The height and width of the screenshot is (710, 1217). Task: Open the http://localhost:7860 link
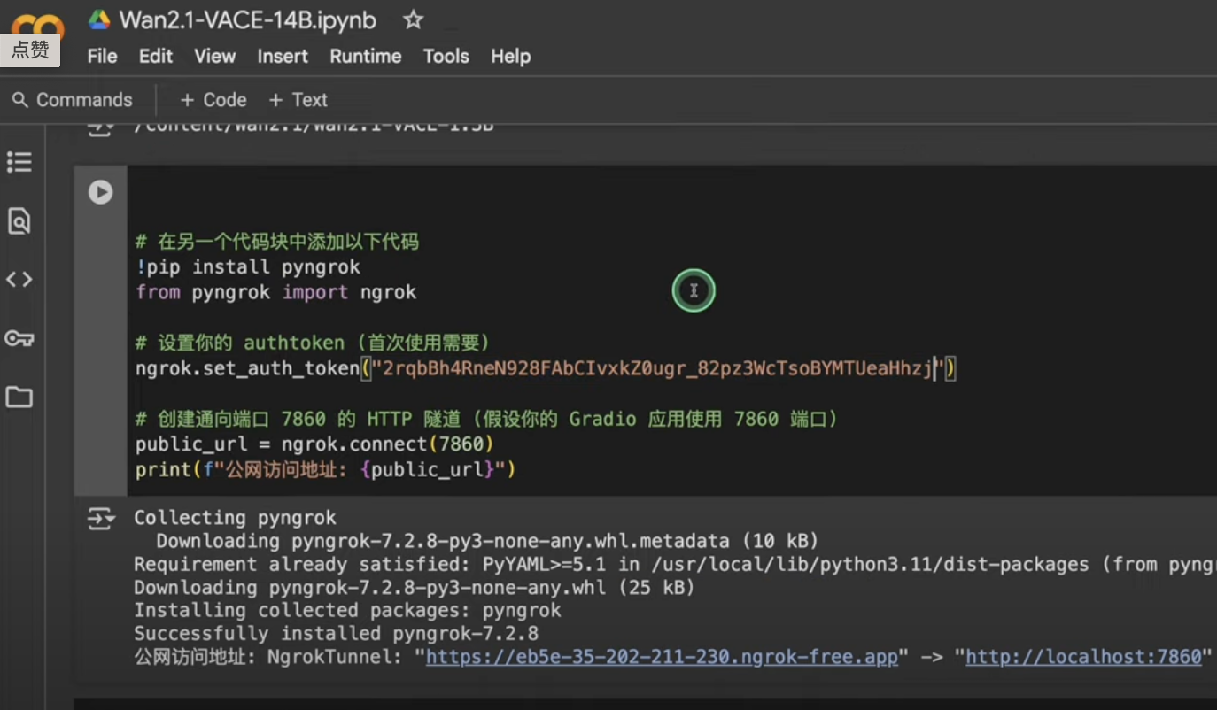[x=1083, y=657]
